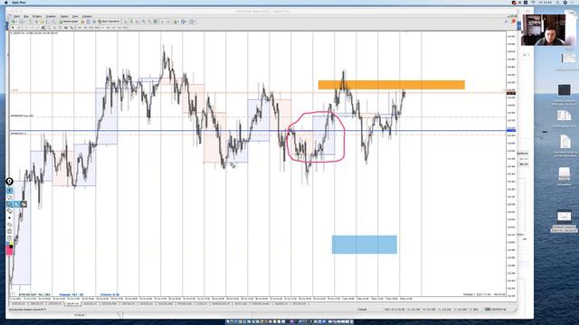Click the New Order toolbar button
The image size is (579, 325).
(69, 22)
